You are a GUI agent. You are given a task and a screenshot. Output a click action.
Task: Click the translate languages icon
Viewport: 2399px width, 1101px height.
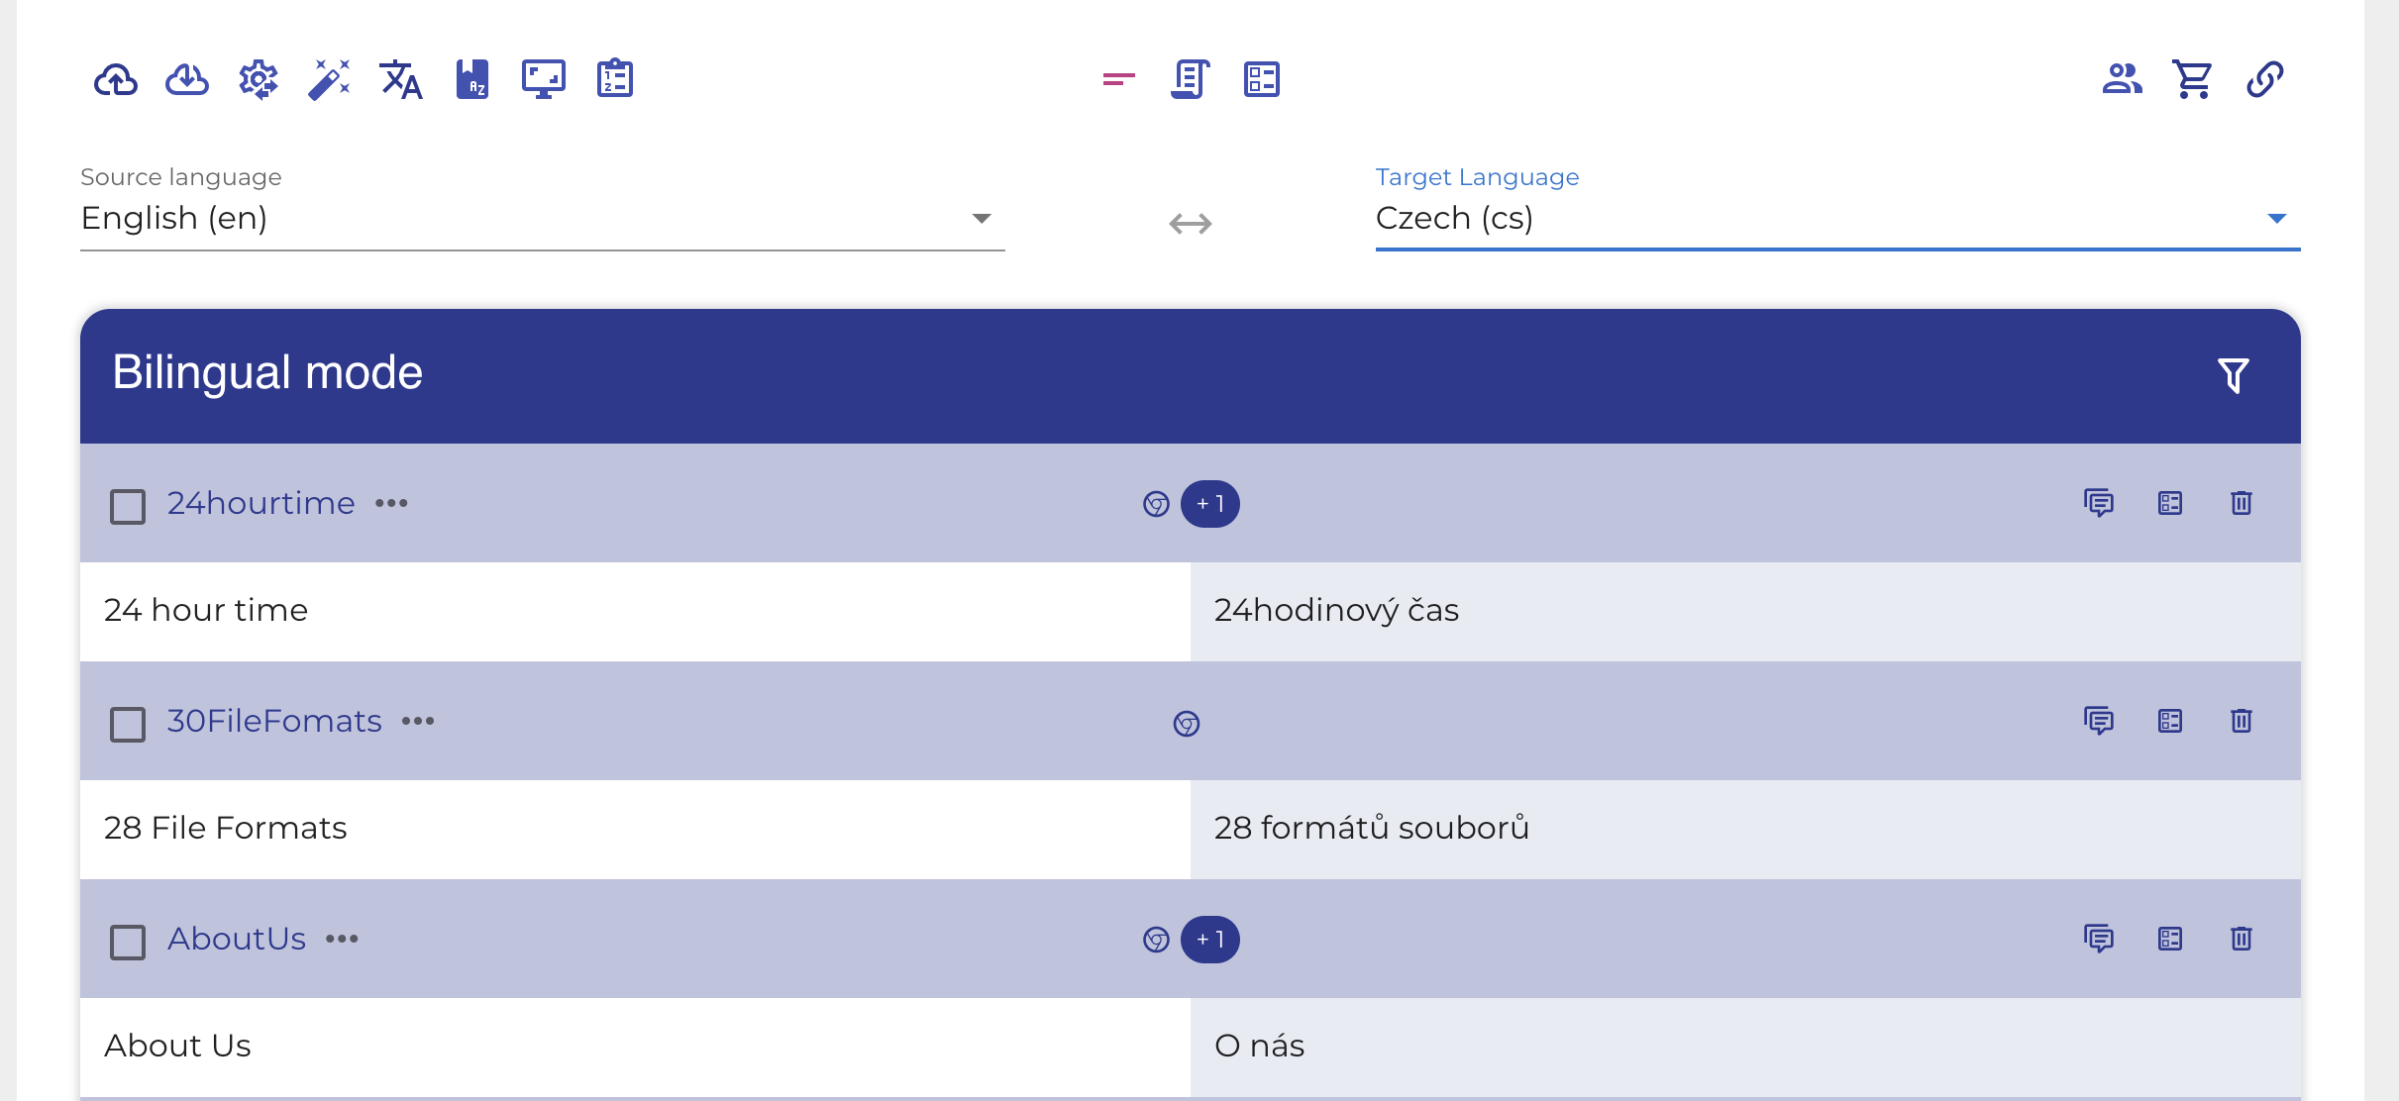click(x=401, y=79)
